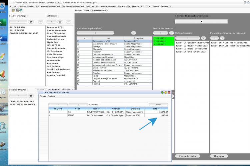The height and width of the screenshot is (166, 250).
Task: Add a devis with plus in Liste des devis
Action: pos(58,105)
